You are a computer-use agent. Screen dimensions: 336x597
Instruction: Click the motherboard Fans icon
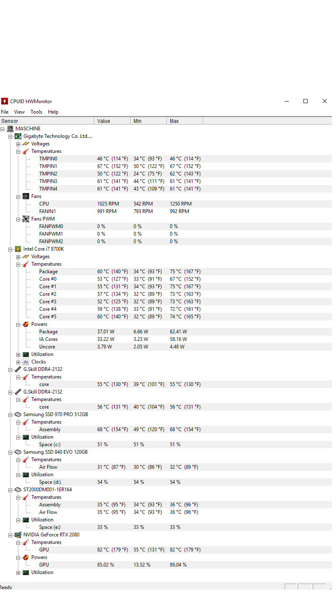pyautogui.click(x=26, y=196)
